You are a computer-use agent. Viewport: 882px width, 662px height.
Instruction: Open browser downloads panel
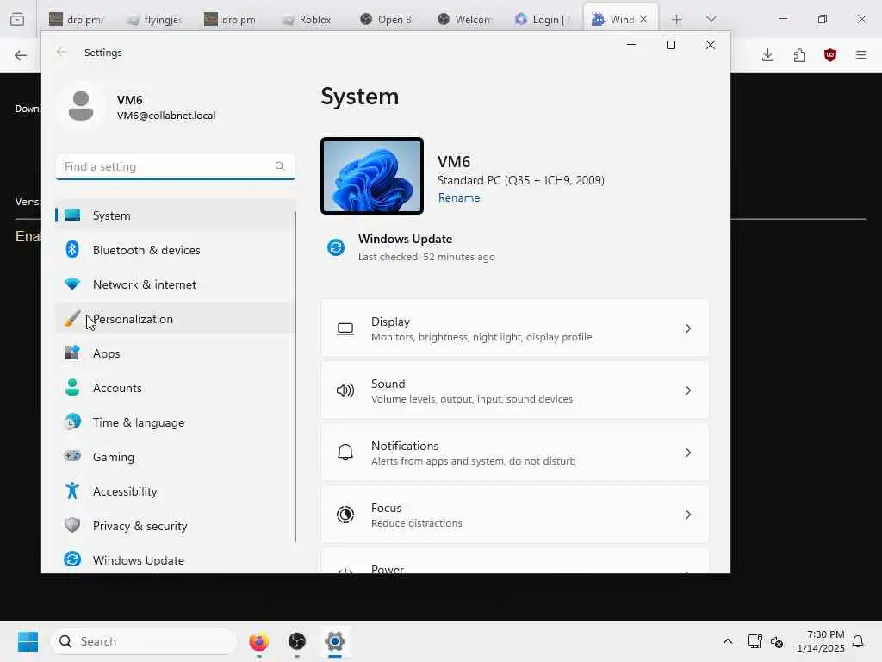click(767, 55)
